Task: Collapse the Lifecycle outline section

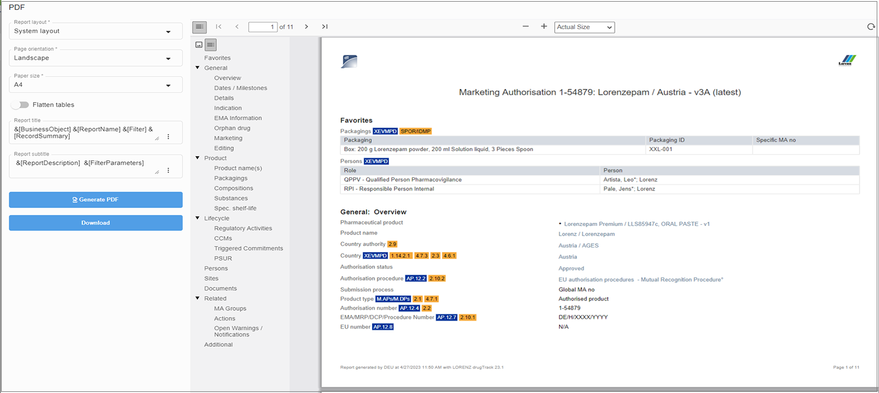Action: [x=197, y=218]
